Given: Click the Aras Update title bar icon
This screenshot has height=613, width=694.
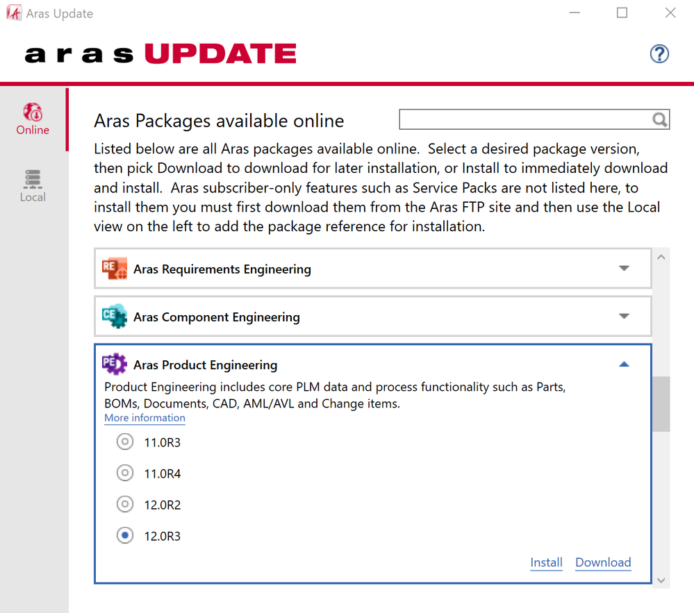Looking at the screenshot, I should tap(14, 13).
